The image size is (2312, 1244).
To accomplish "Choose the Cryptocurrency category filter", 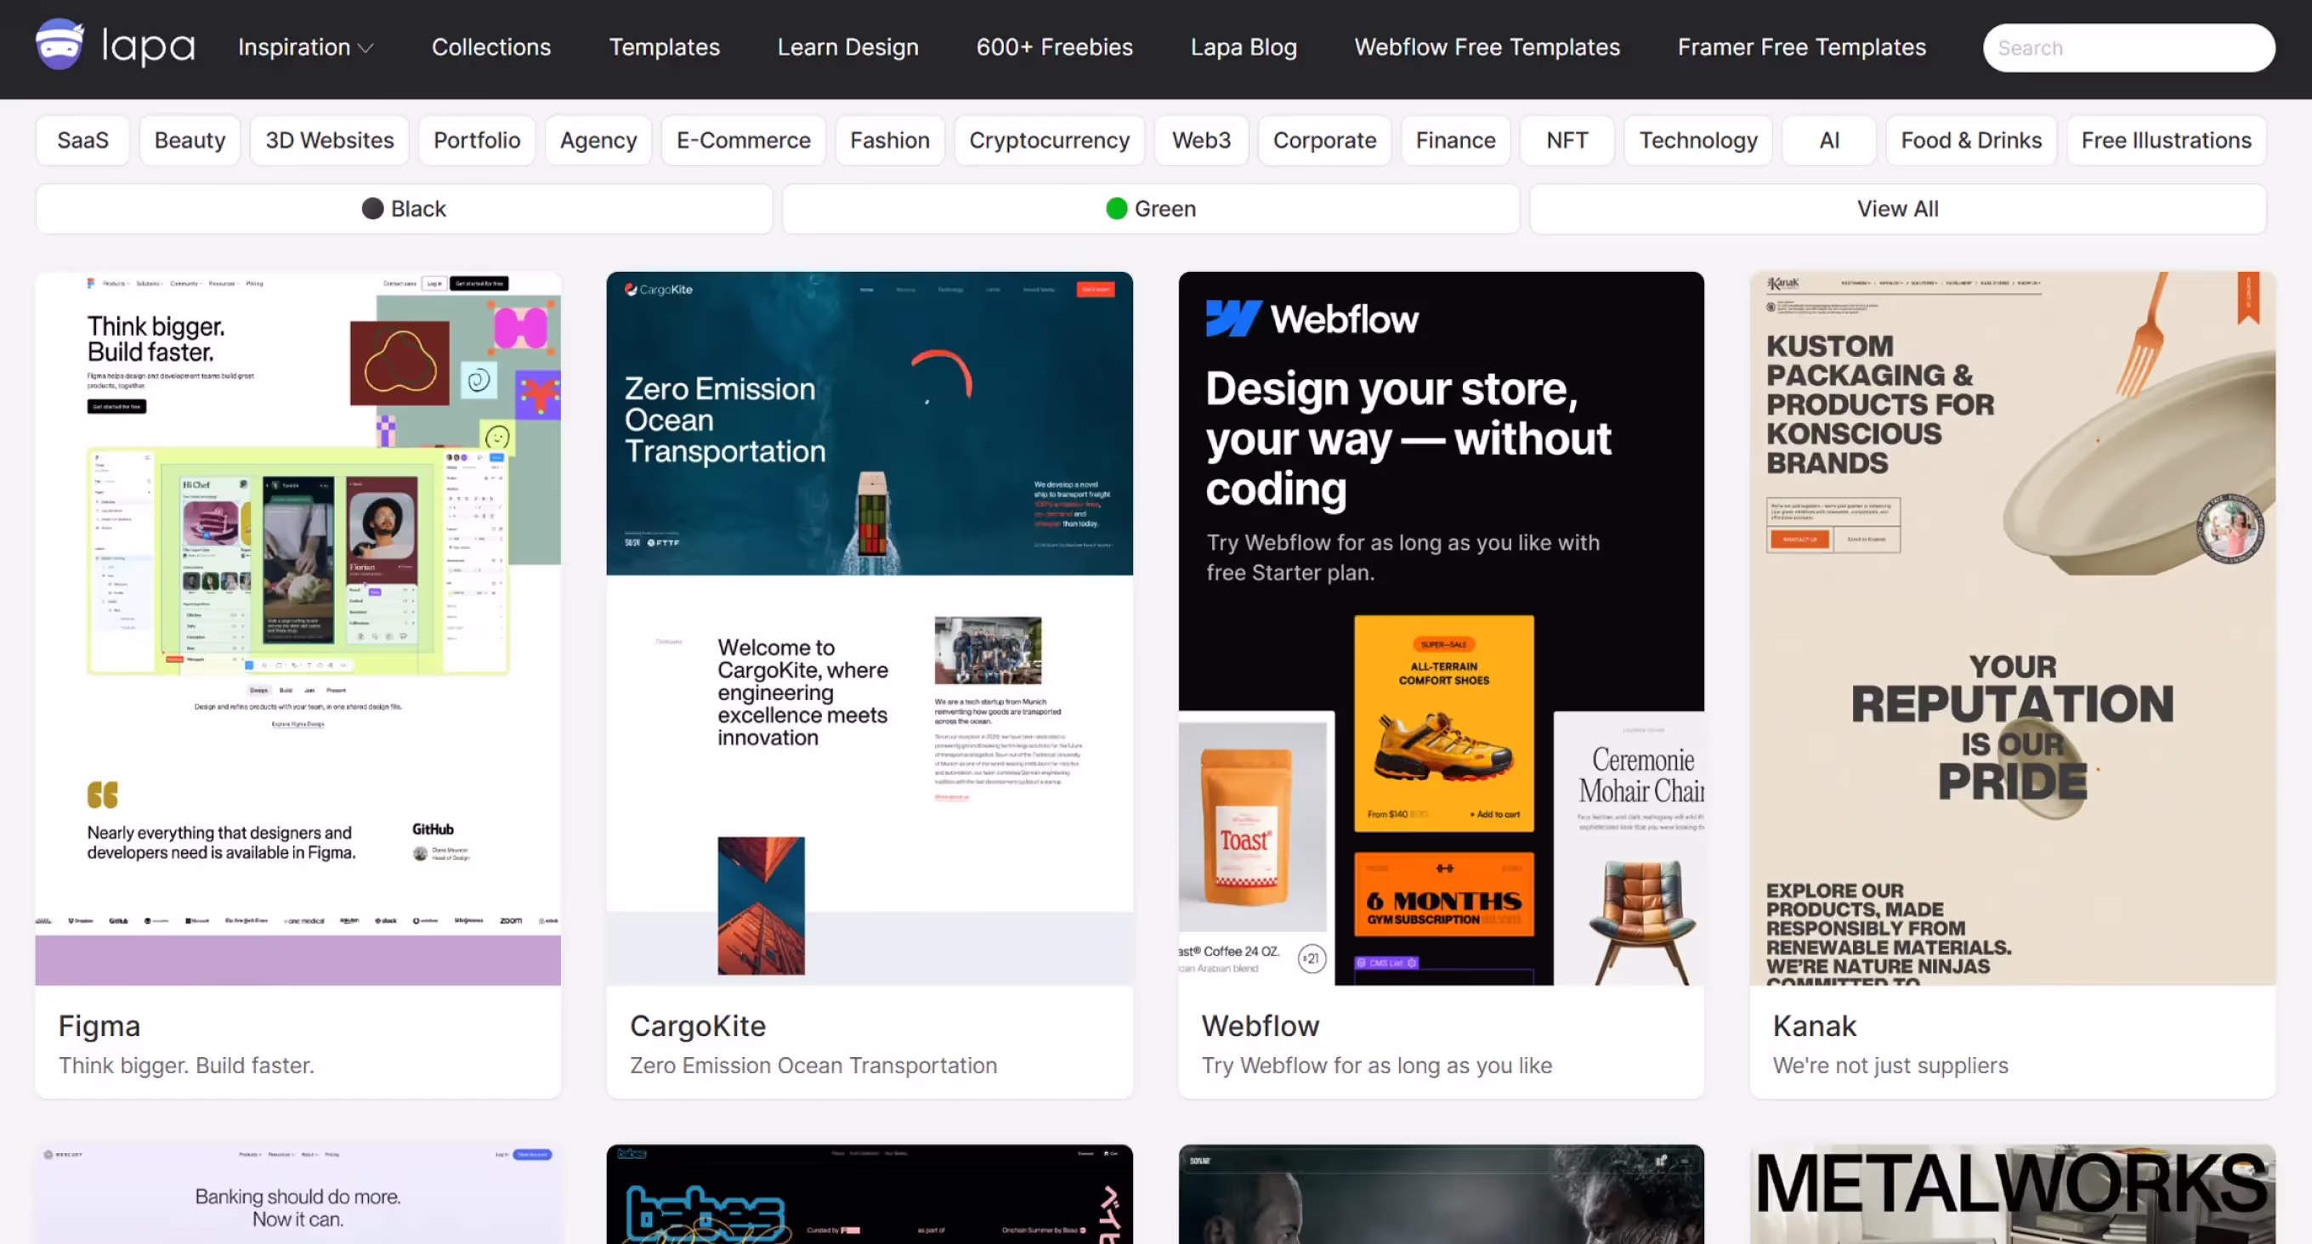I will tap(1048, 140).
